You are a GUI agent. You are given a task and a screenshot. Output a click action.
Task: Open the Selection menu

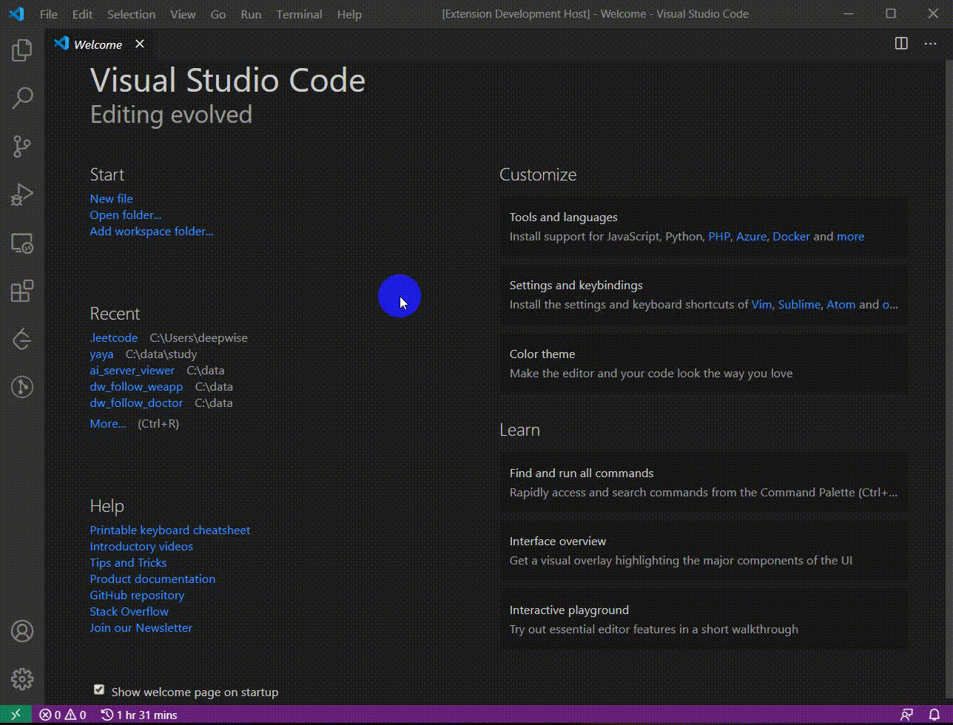[x=131, y=14]
